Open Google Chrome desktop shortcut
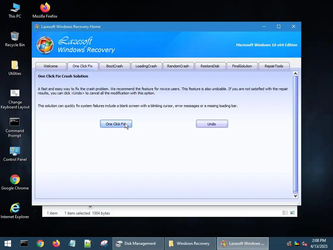The height and width of the screenshot is (250, 333). (15, 182)
